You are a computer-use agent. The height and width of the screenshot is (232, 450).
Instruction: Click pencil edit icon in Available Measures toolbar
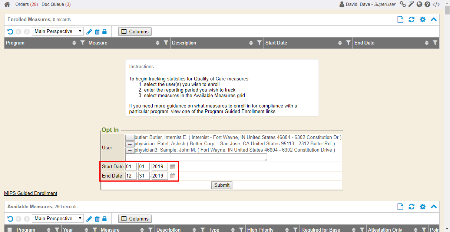[89, 219]
